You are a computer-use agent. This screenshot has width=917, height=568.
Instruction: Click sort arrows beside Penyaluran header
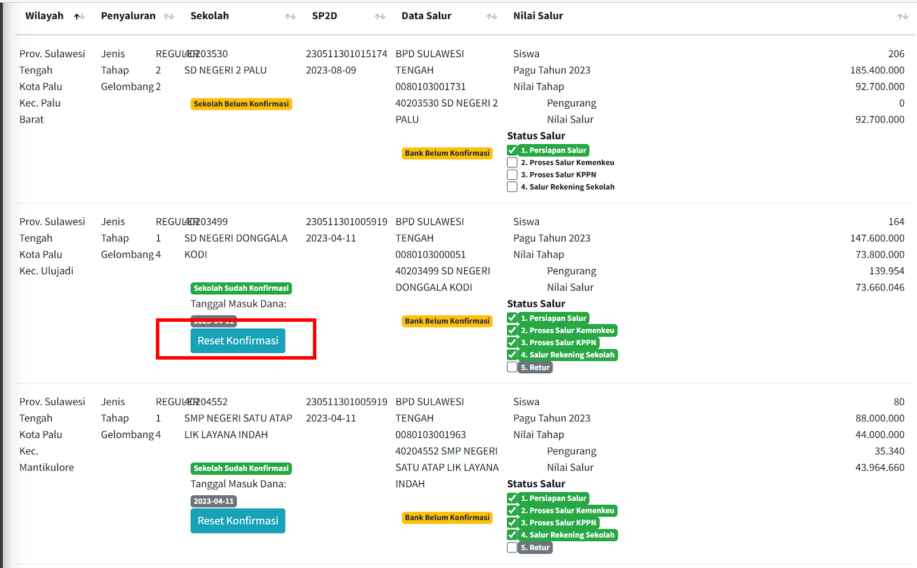pos(168,17)
